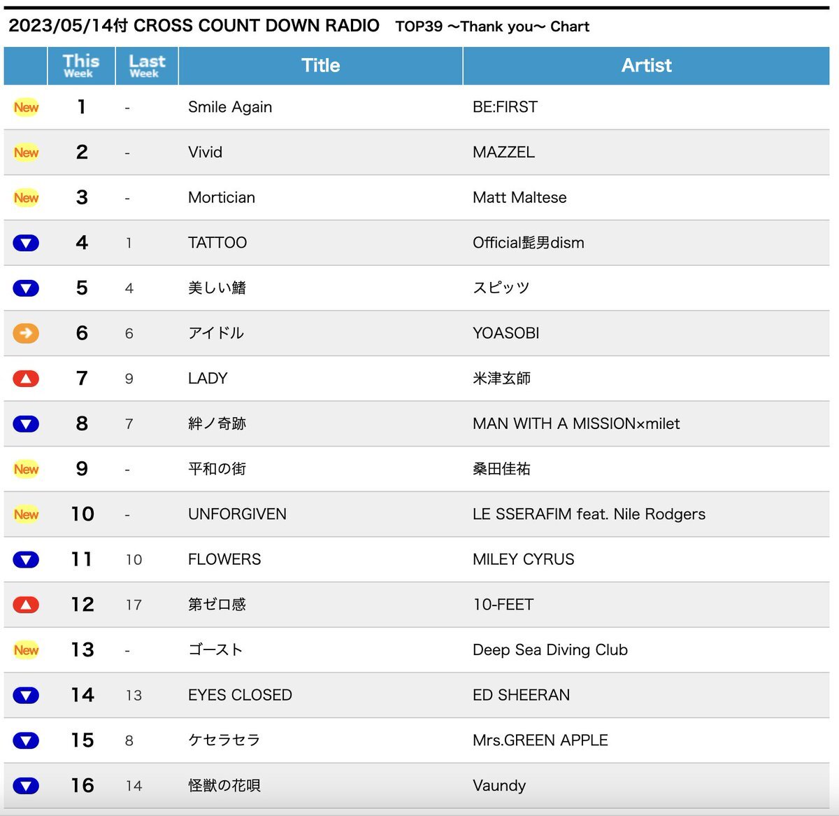This screenshot has width=839, height=816.
Task: Click the song title アイドル
Action: click(x=216, y=333)
